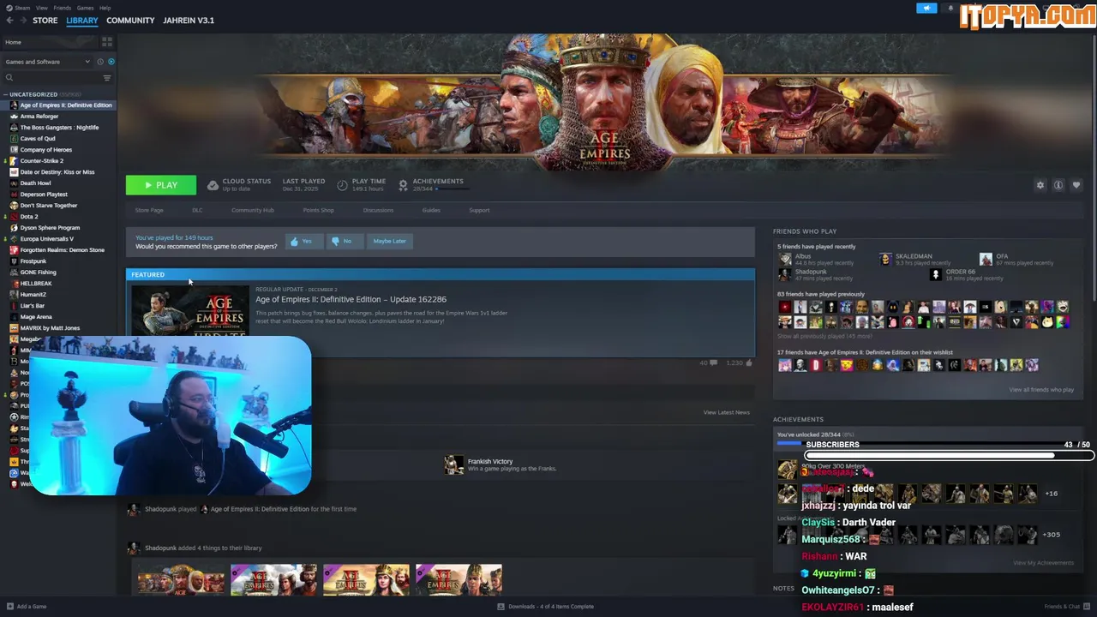Select HumanitZ in library list
Viewport: 1097px width, 617px height.
click(33, 295)
